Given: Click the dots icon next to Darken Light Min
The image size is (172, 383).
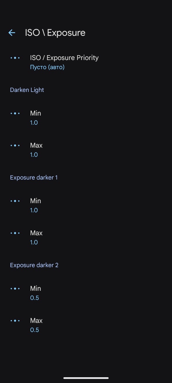Looking at the screenshot, I should pyautogui.click(x=15, y=113).
